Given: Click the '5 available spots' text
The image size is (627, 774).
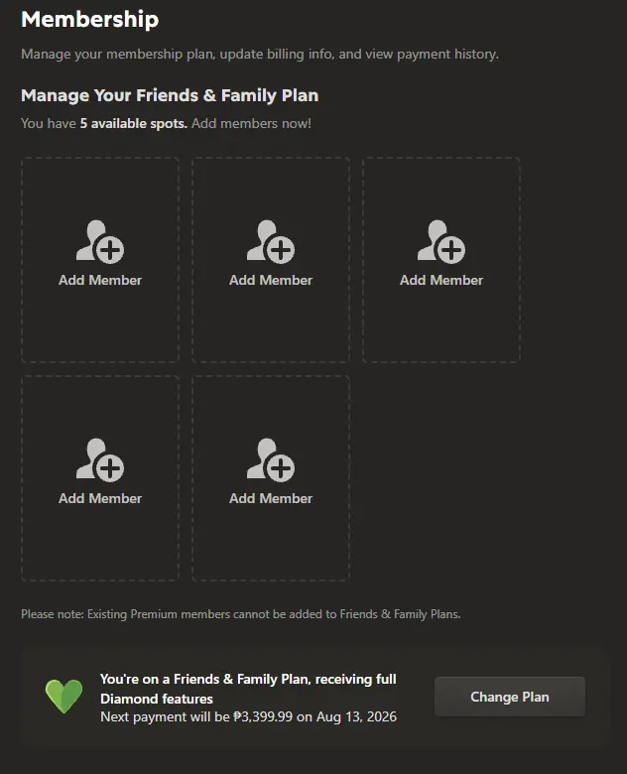Looking at the screenshot, I should pos(133,123).
